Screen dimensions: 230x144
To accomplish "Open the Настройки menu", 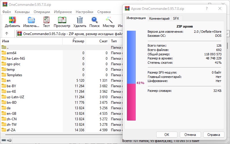I will 85,12.
